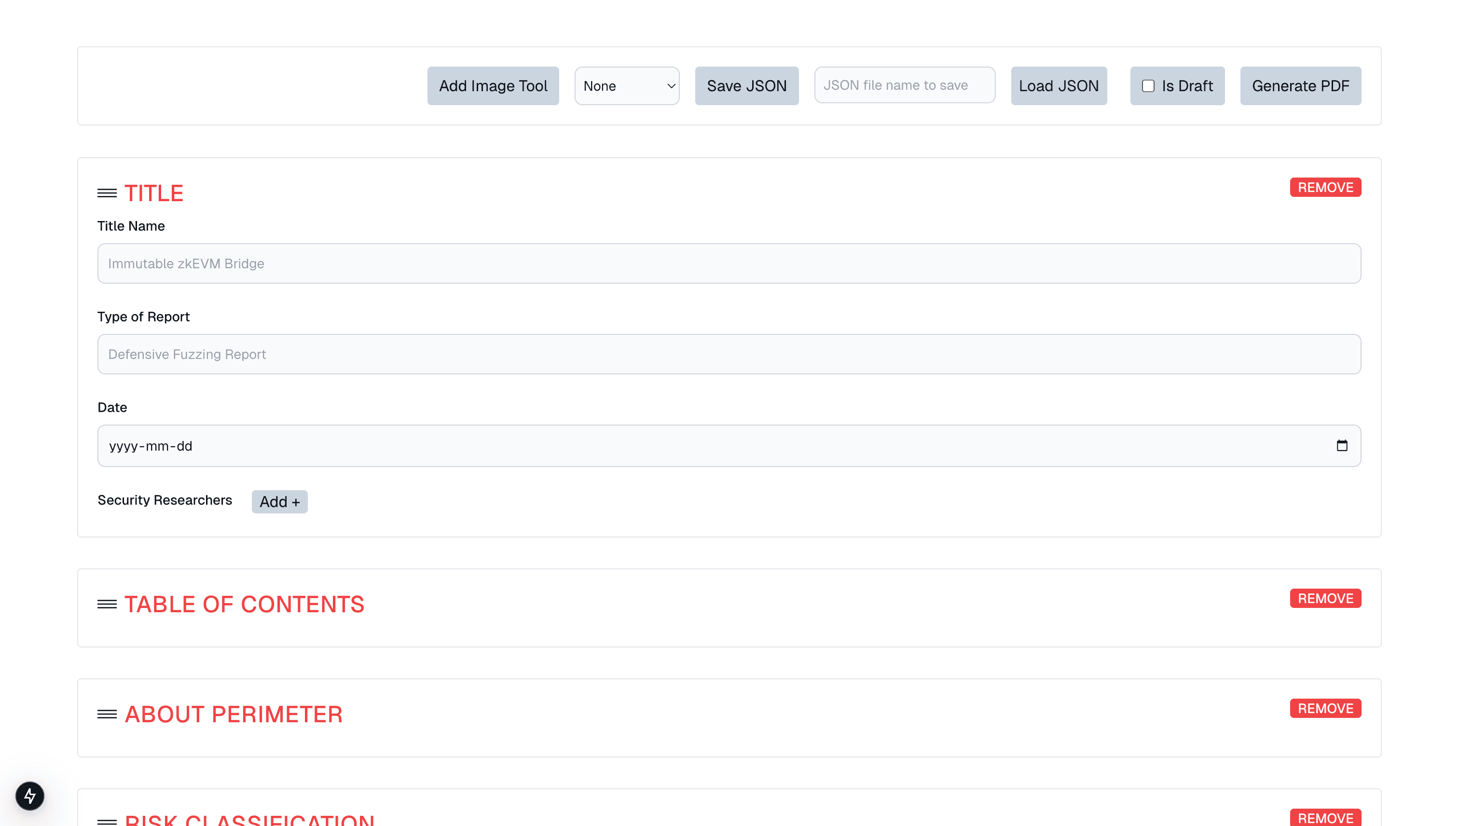Click Add Image Tool button
This screenshot has height=826, width=1459.
coord(493,86)
